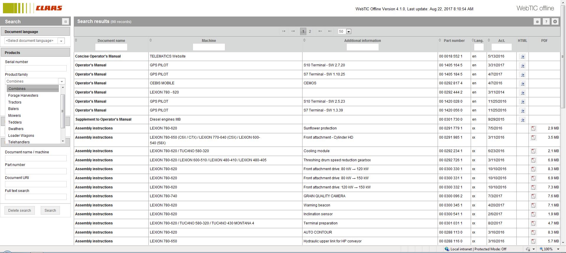The height and width of the screenshot is (253, 566).
Task: Click the Search button
Action: point(50,211)
